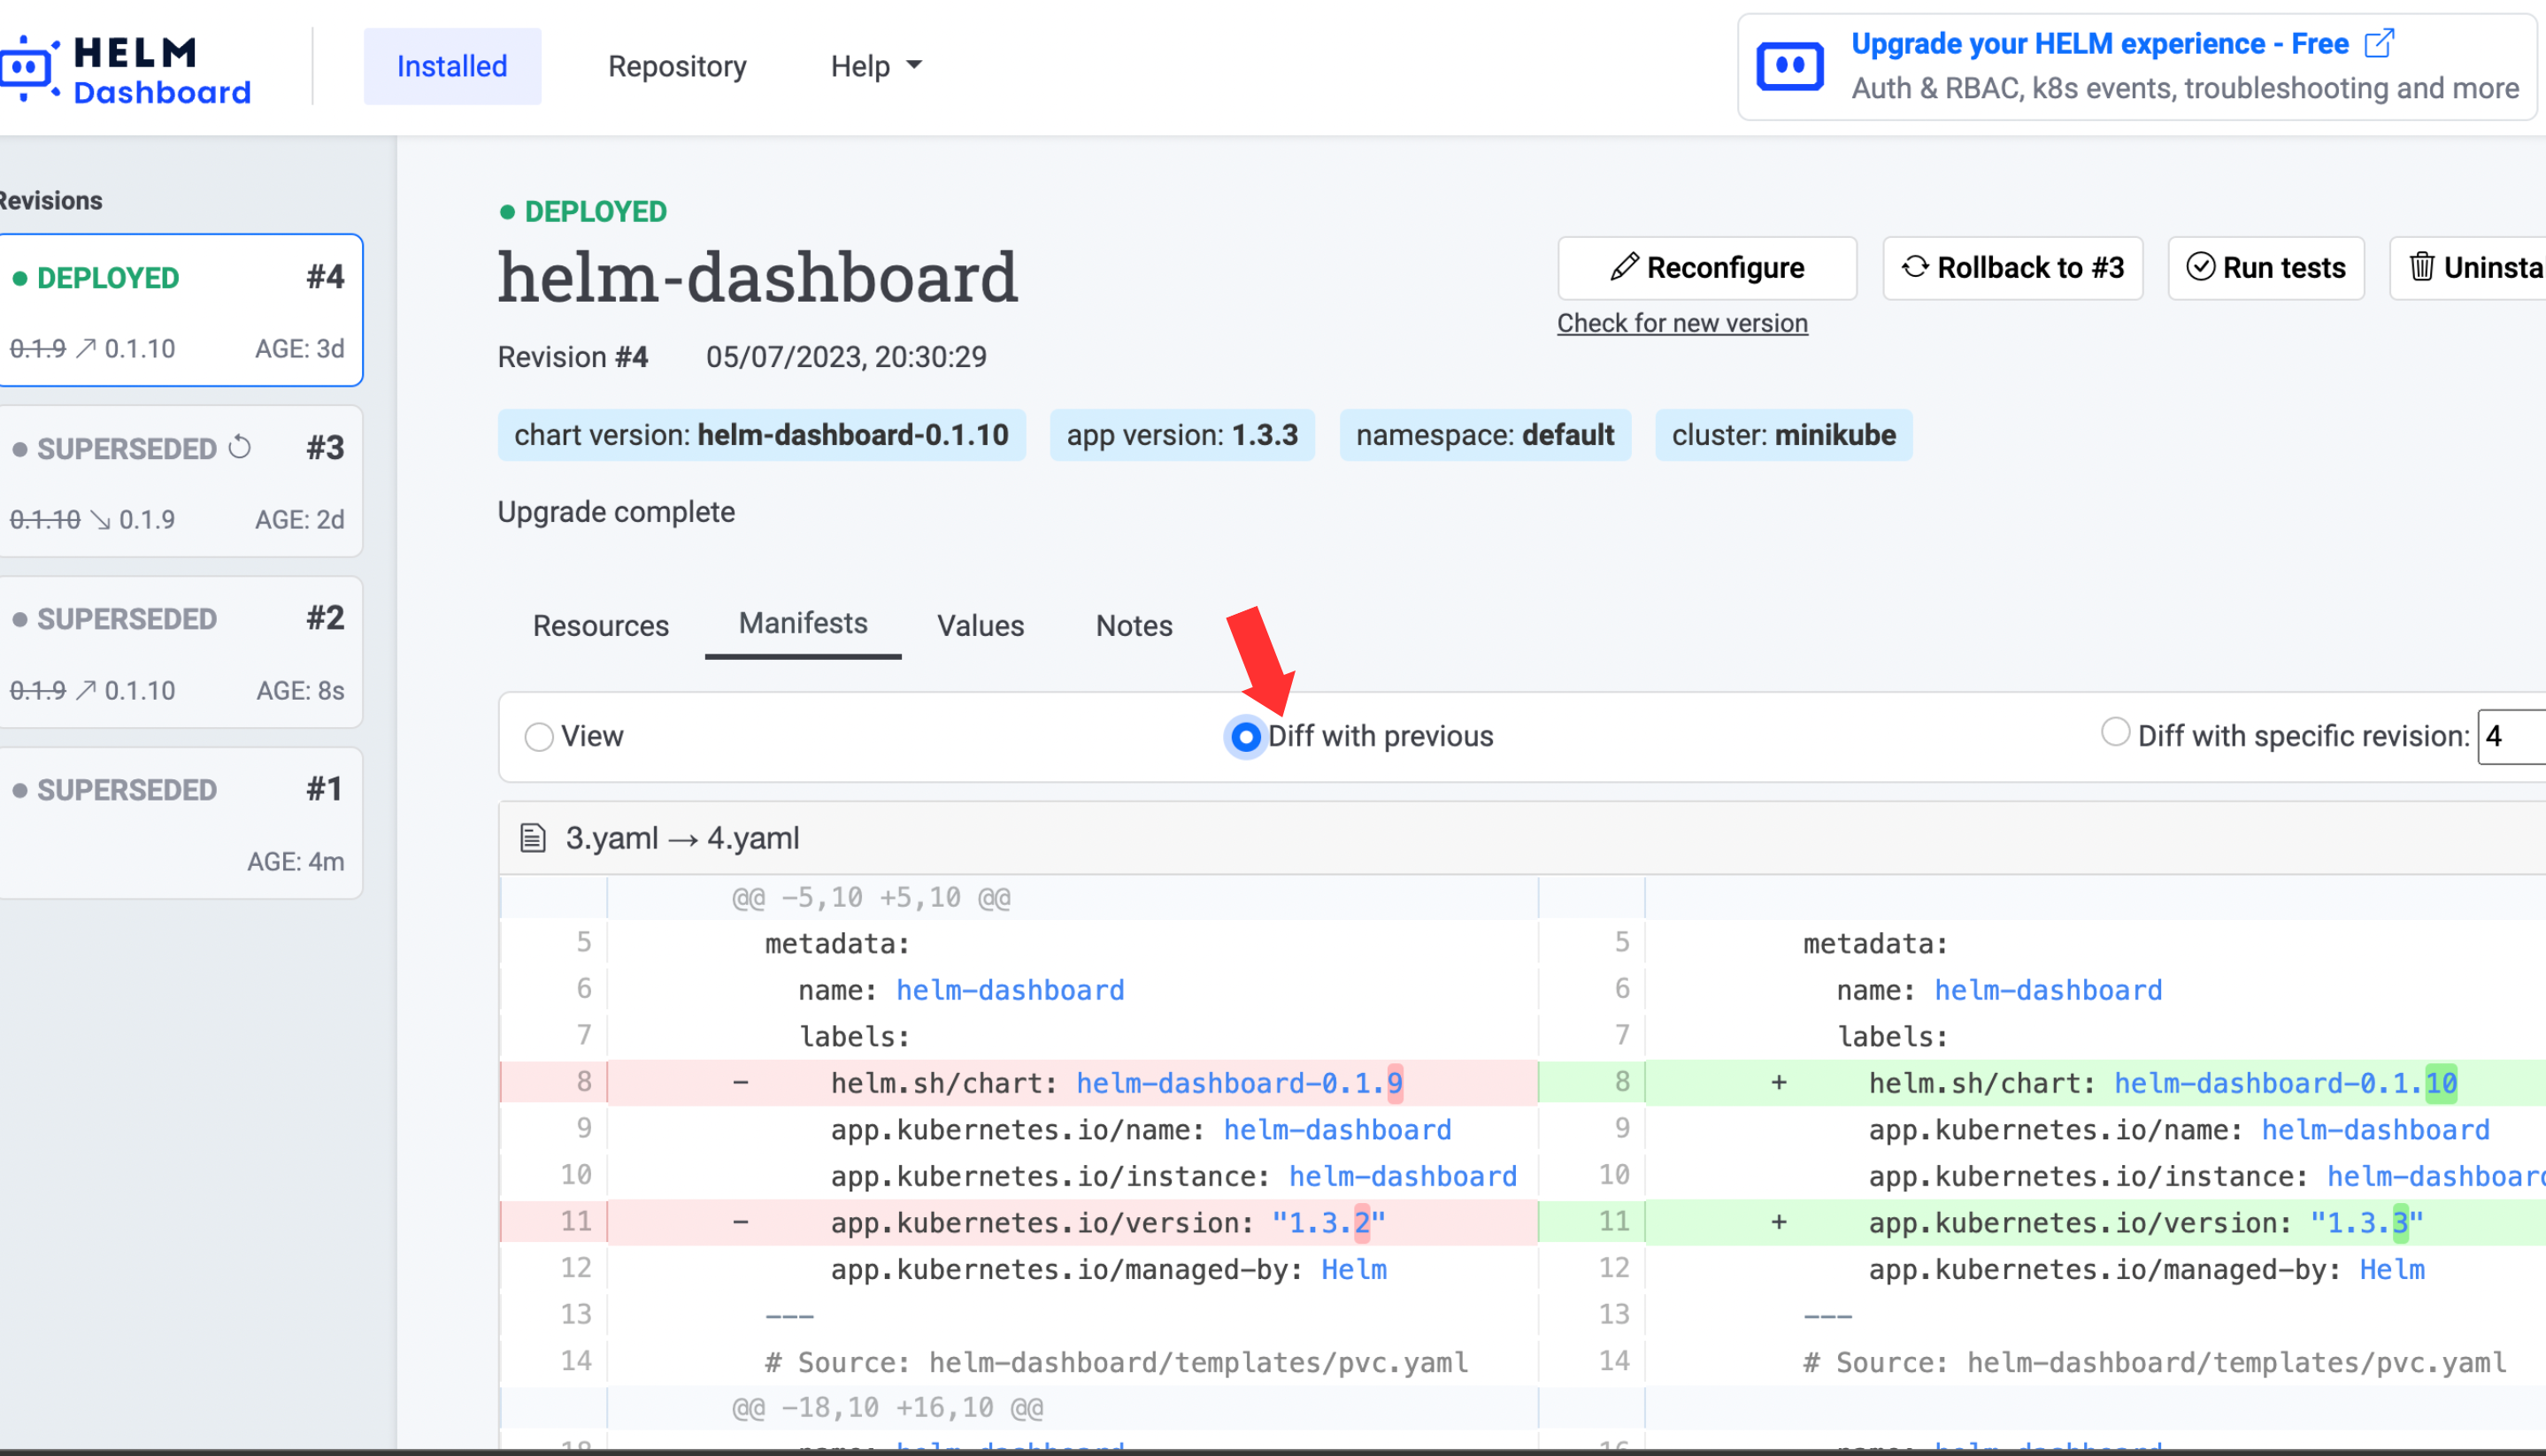Click the file icon beside 3.yaml → 4.yaml
Screen dimensions: 2546x1456
point(534,838)
